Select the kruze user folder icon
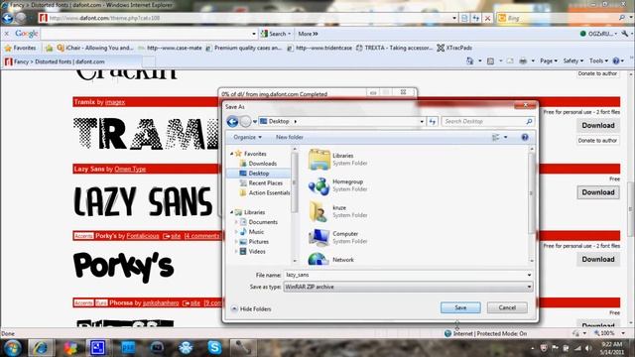The height and width of the screenshot is (357, 635). (x=319, y=211)
